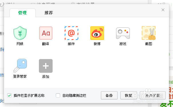Click the 备份 backup button
This screenshot has height=107, width=173.
pyautogui.click(x=109, y=95)
